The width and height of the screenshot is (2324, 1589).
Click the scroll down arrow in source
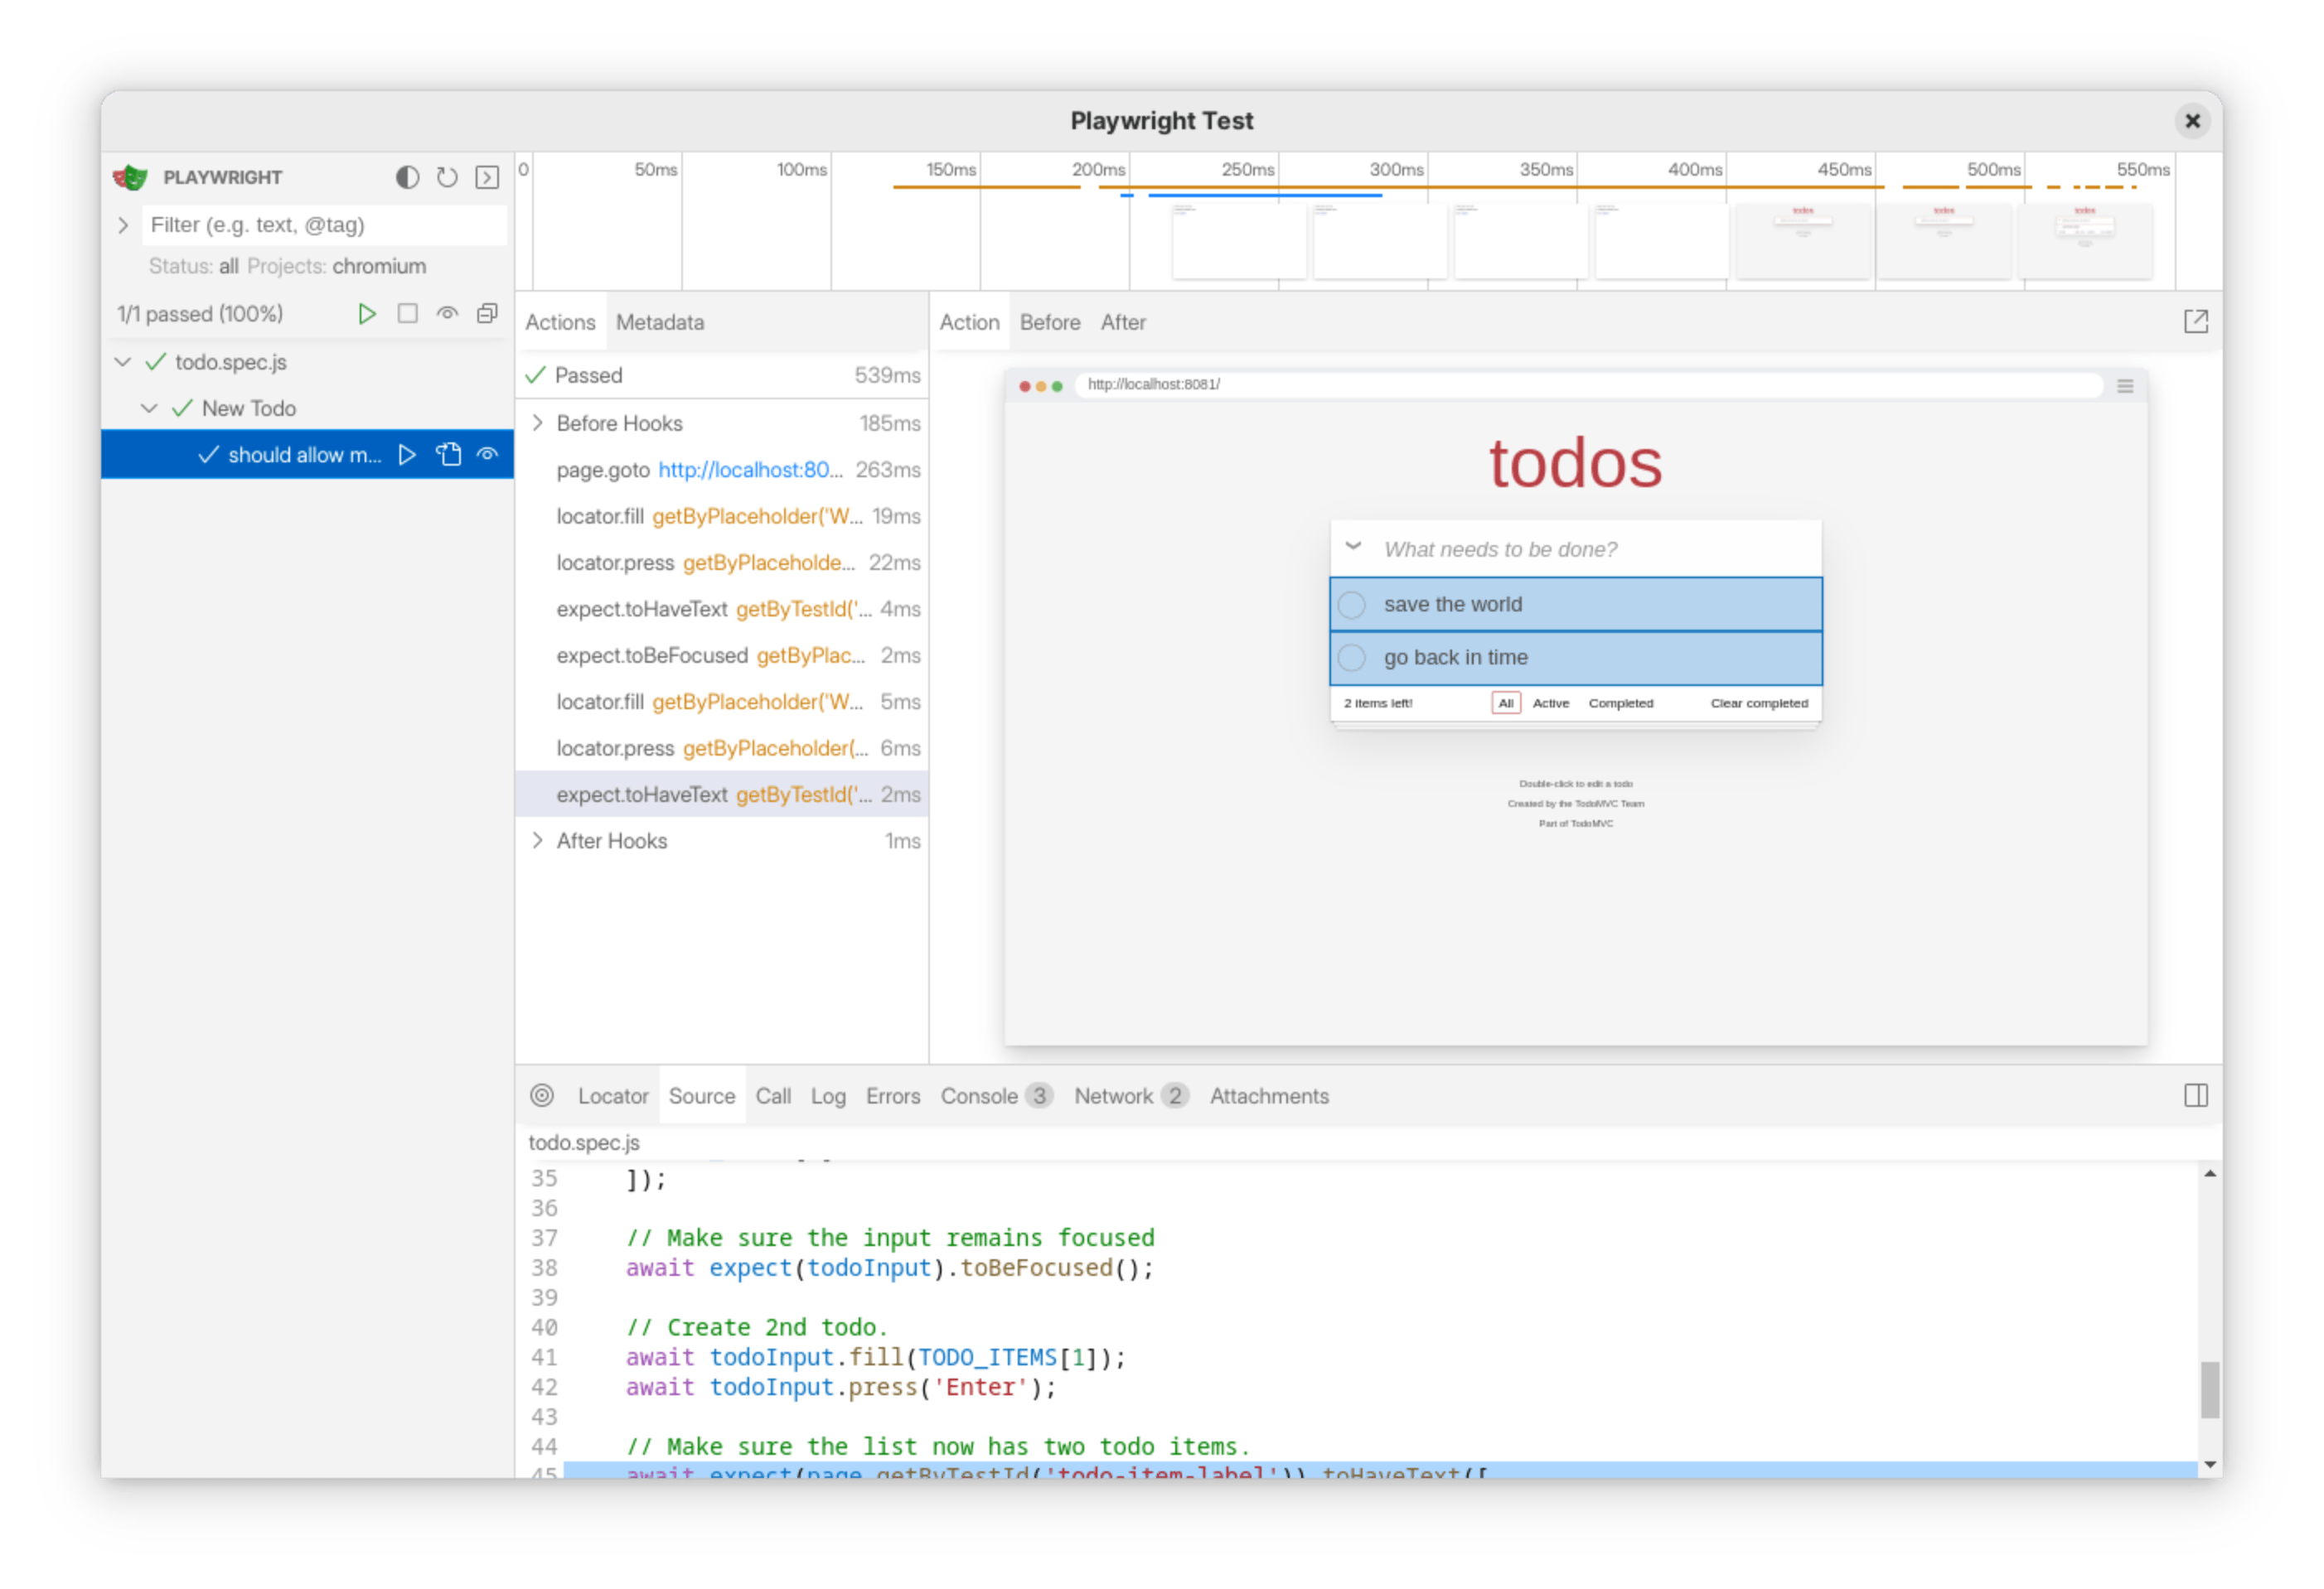(x=2210, y=1465)
